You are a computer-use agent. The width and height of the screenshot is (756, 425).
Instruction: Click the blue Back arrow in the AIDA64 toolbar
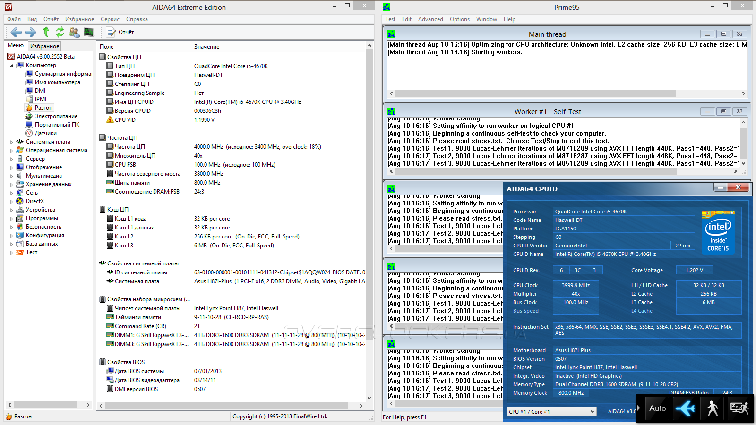click(16, 32)
